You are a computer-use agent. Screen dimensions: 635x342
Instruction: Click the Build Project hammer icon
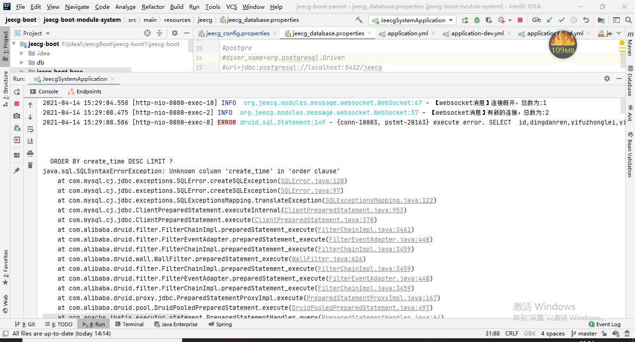[x=359, y=20]
